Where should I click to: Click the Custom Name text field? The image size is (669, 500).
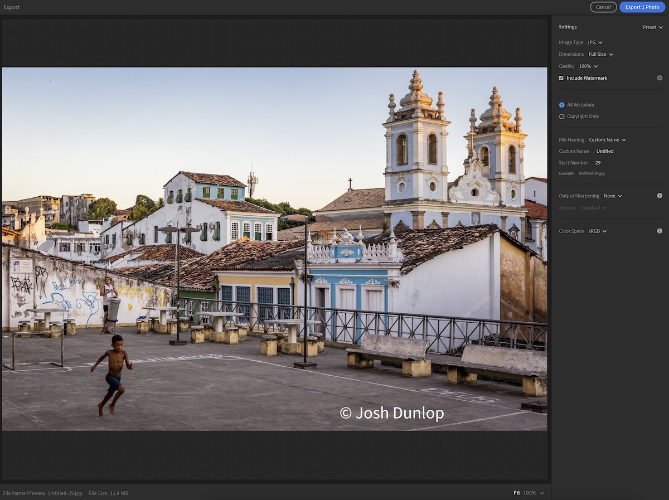605,151
